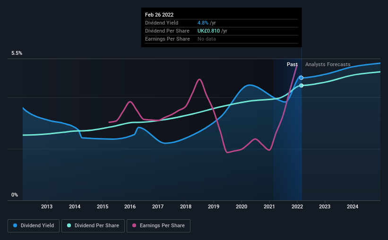The image size is (388, 240).
Task: Click the 0% y-axis label
Action: click(x=15, y=195)
